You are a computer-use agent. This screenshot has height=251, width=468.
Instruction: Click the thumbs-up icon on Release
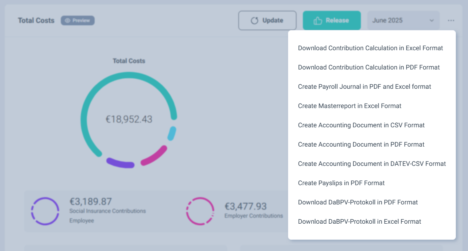[x=318, y=20]
